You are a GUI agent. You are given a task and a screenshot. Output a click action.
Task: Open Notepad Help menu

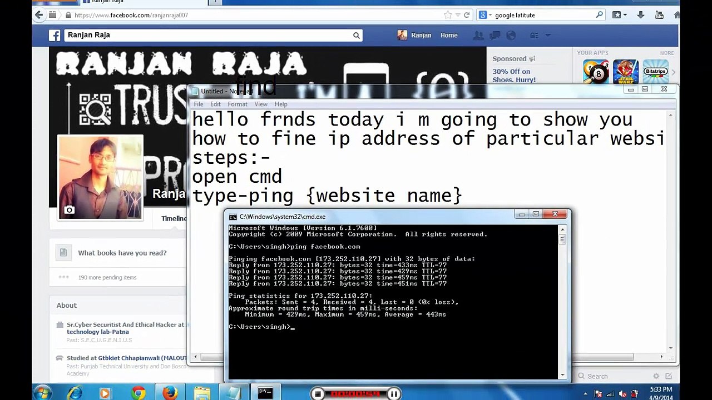point(281,104)
